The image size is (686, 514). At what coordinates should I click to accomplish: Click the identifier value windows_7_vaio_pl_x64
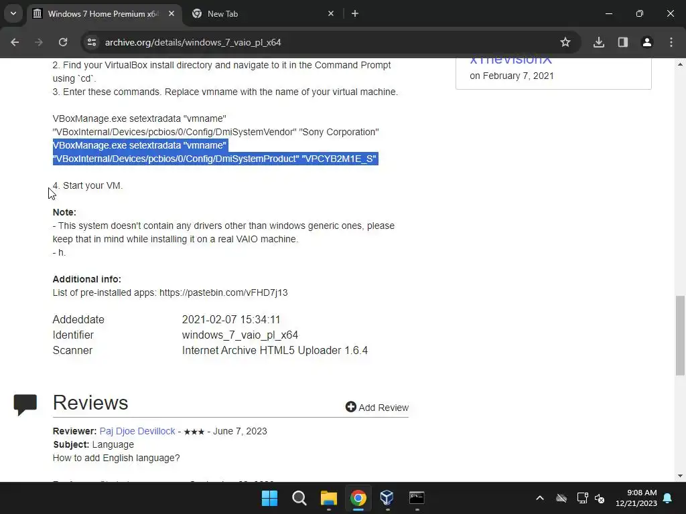coord(240,335)
